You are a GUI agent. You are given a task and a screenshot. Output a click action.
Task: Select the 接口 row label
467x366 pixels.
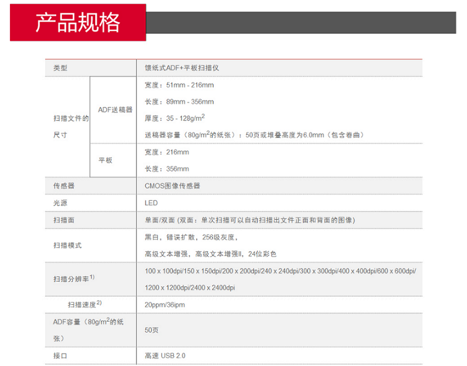pyautogui.click(x=60, y=356)
